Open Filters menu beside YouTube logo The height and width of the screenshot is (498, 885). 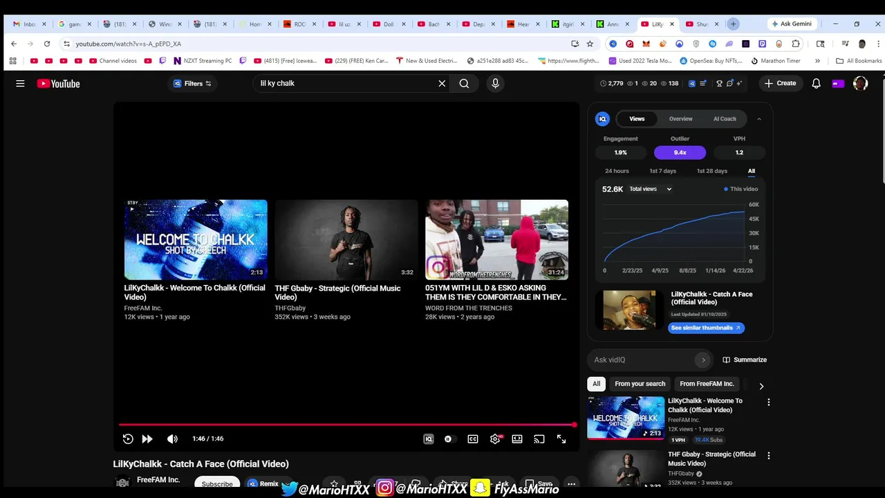point(193,84)
